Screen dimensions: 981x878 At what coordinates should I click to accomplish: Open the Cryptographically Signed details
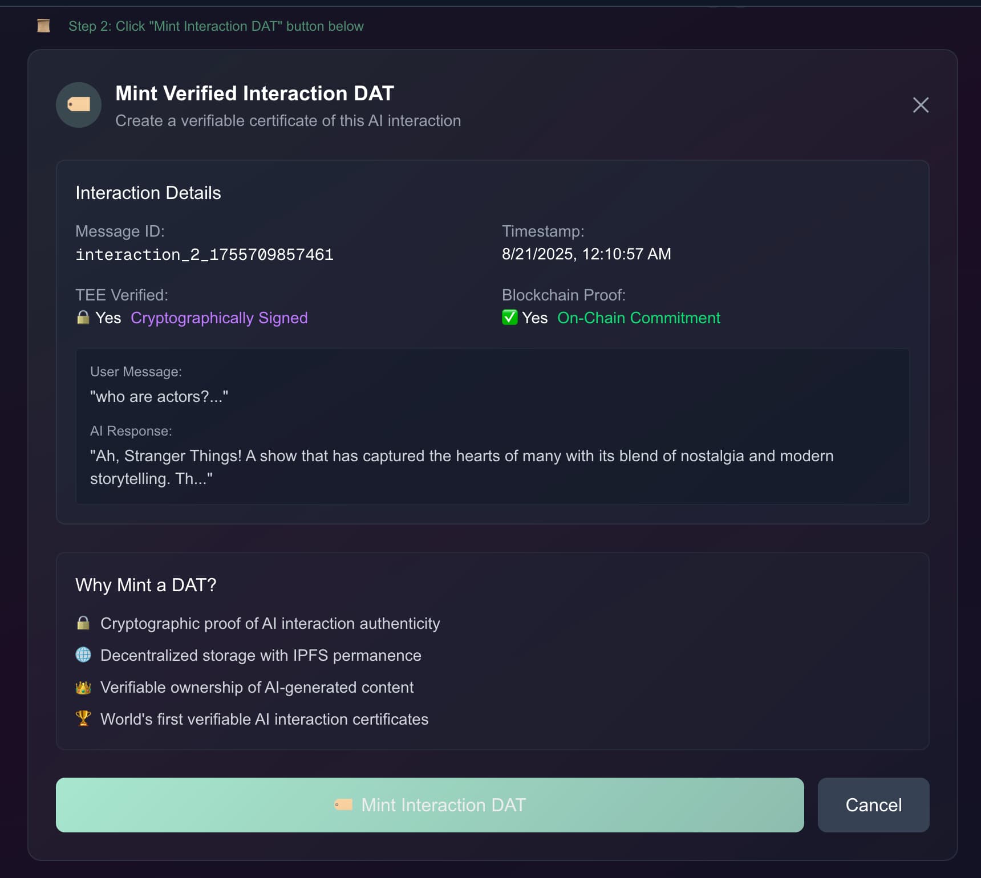[x=219, y=318]
